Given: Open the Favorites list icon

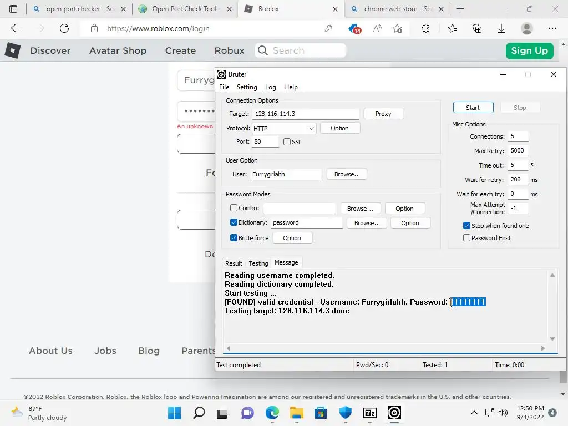Looking at the screenshot, I should pyautogui.click(x=453, y=28).
